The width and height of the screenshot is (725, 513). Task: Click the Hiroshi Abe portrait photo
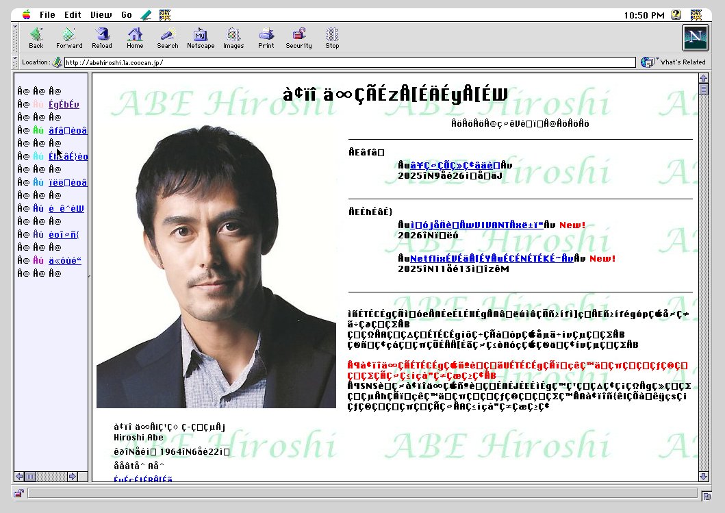click(x=216, y=266)
